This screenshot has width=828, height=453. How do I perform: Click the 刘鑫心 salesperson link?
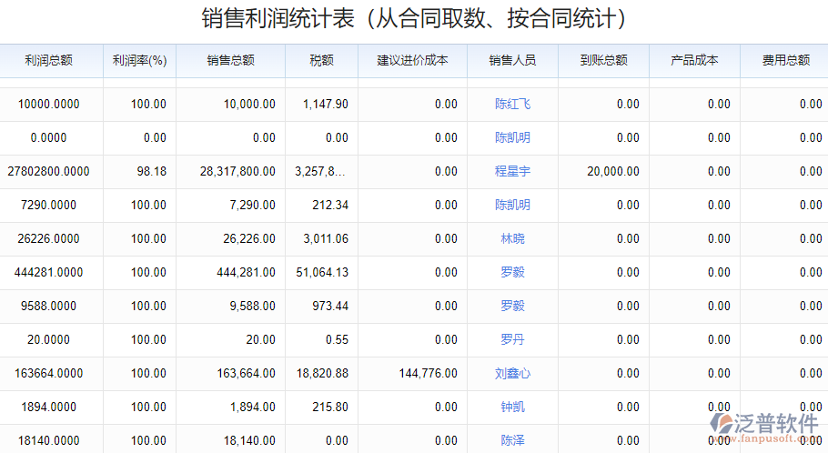click(x=512, y=374)
